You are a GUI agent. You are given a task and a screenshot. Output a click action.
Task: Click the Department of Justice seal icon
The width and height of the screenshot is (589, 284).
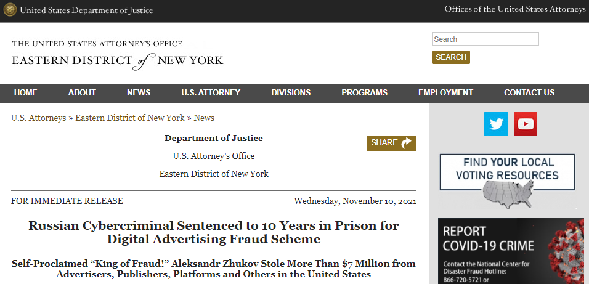[x=9, y=10]
